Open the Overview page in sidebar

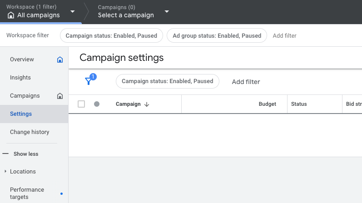tap(22, 59)
